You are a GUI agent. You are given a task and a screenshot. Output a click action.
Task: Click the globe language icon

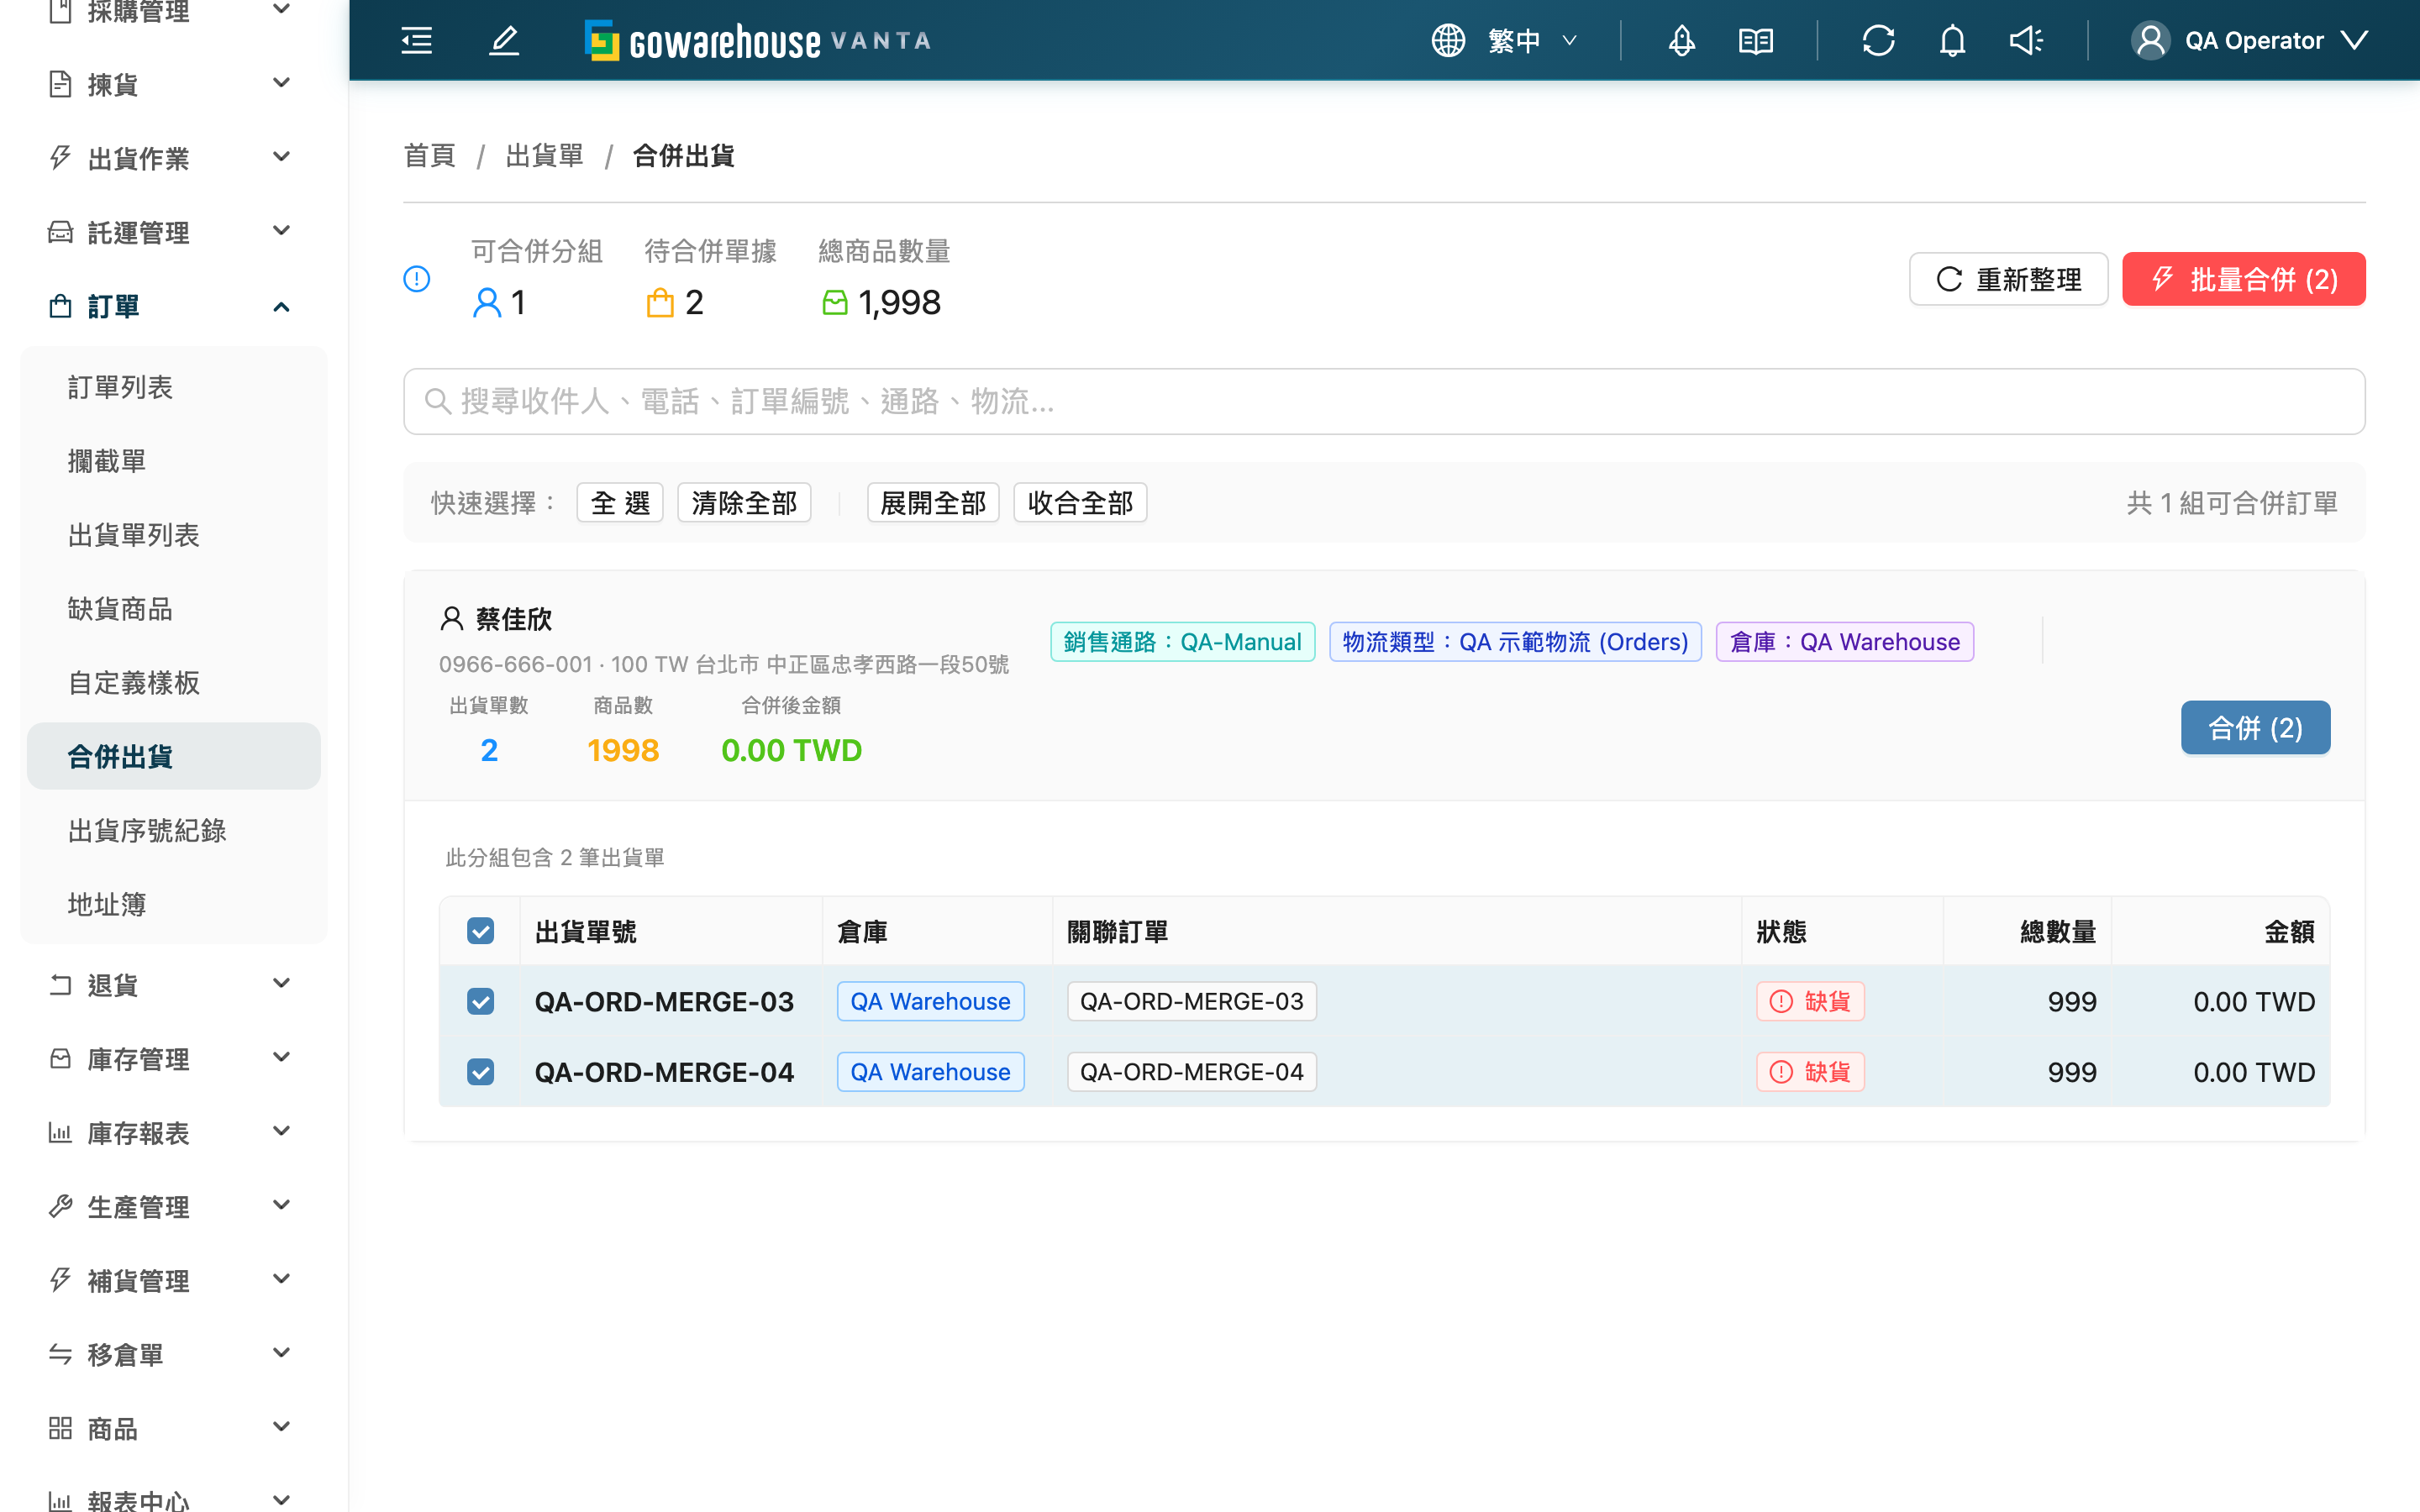(x=1447, y=40)
